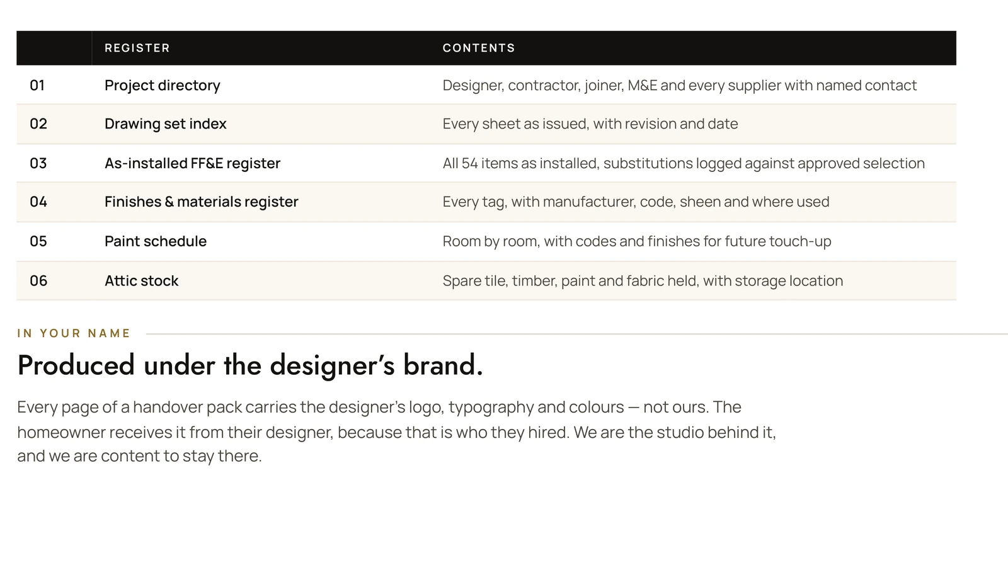Click Finishes & materials register name

[202, 202]
